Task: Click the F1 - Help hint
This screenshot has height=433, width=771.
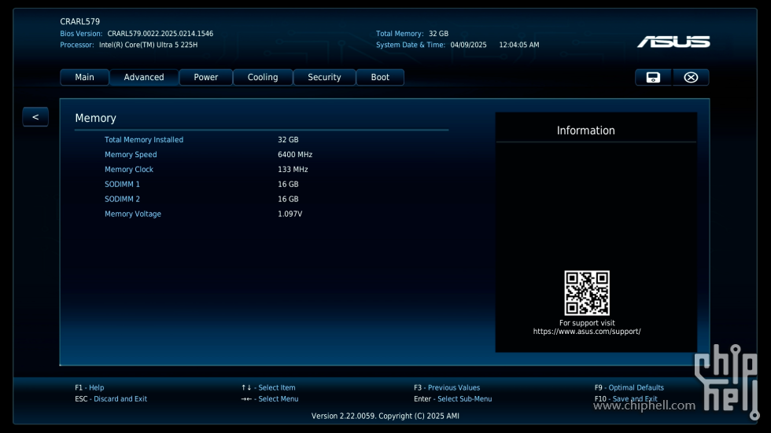Action: pos(90,388)
